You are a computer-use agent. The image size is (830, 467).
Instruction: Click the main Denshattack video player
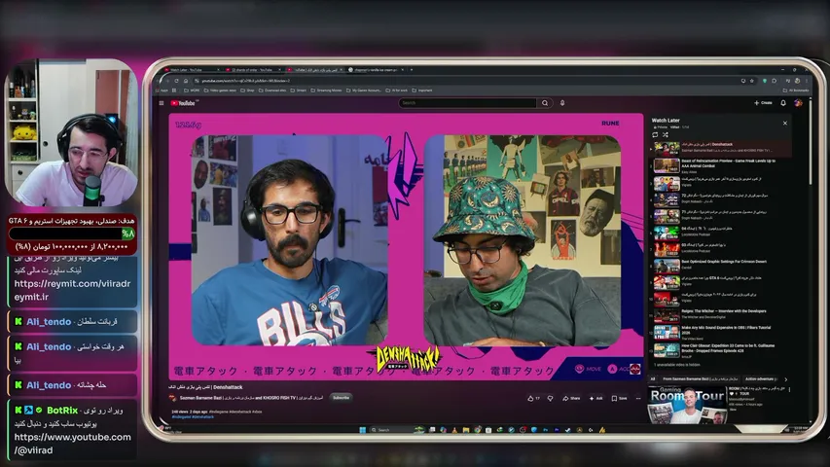[406, 246]
